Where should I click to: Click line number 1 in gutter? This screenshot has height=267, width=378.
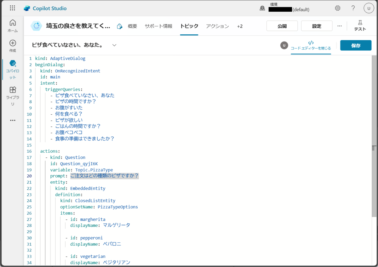pos(30,59)
